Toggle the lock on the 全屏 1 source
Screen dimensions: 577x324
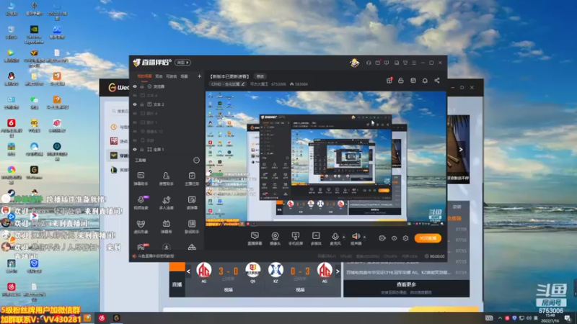tap(142, 150)
